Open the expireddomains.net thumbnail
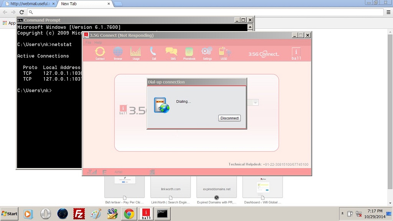The image size is (393, 221). [x=217, y=187]
